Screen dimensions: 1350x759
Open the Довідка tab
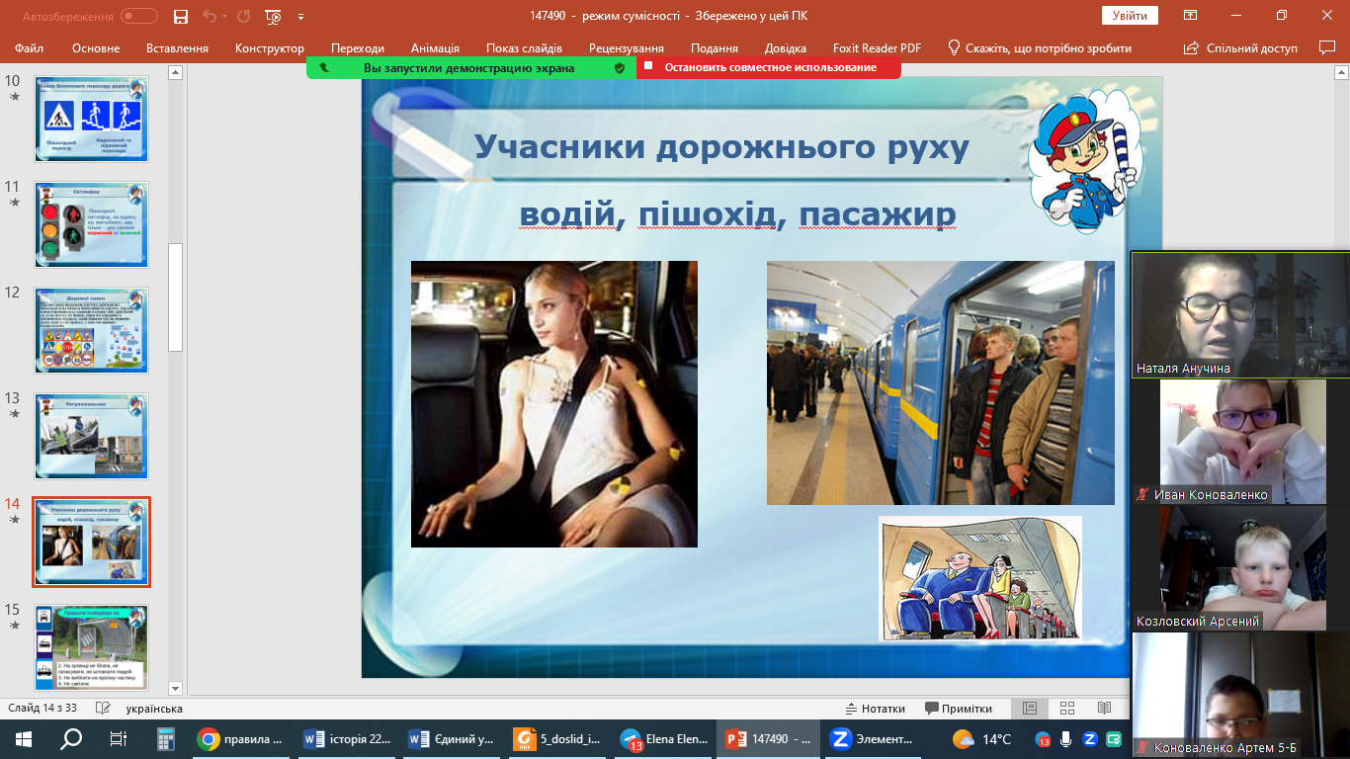pyautogui.click(x=786, y=47)
